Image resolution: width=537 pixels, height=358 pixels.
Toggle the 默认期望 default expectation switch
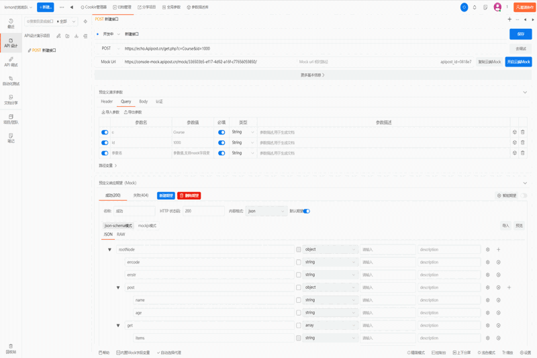pos(307,211)
